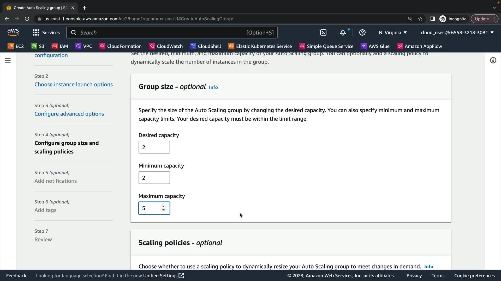Click the AWS logo home icon
This screenshot has width=501, height=281.
[x=13, y=32]
